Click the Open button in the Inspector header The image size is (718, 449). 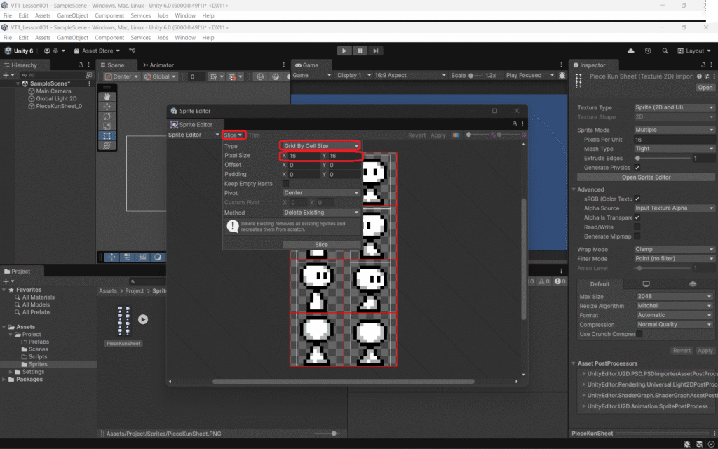tap(705, 88)
